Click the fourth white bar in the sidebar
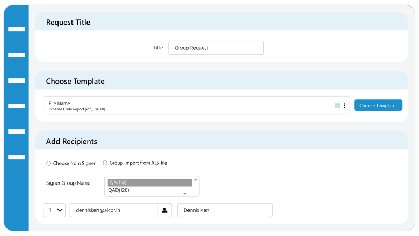Screen dimensions: 419x236 17,106
